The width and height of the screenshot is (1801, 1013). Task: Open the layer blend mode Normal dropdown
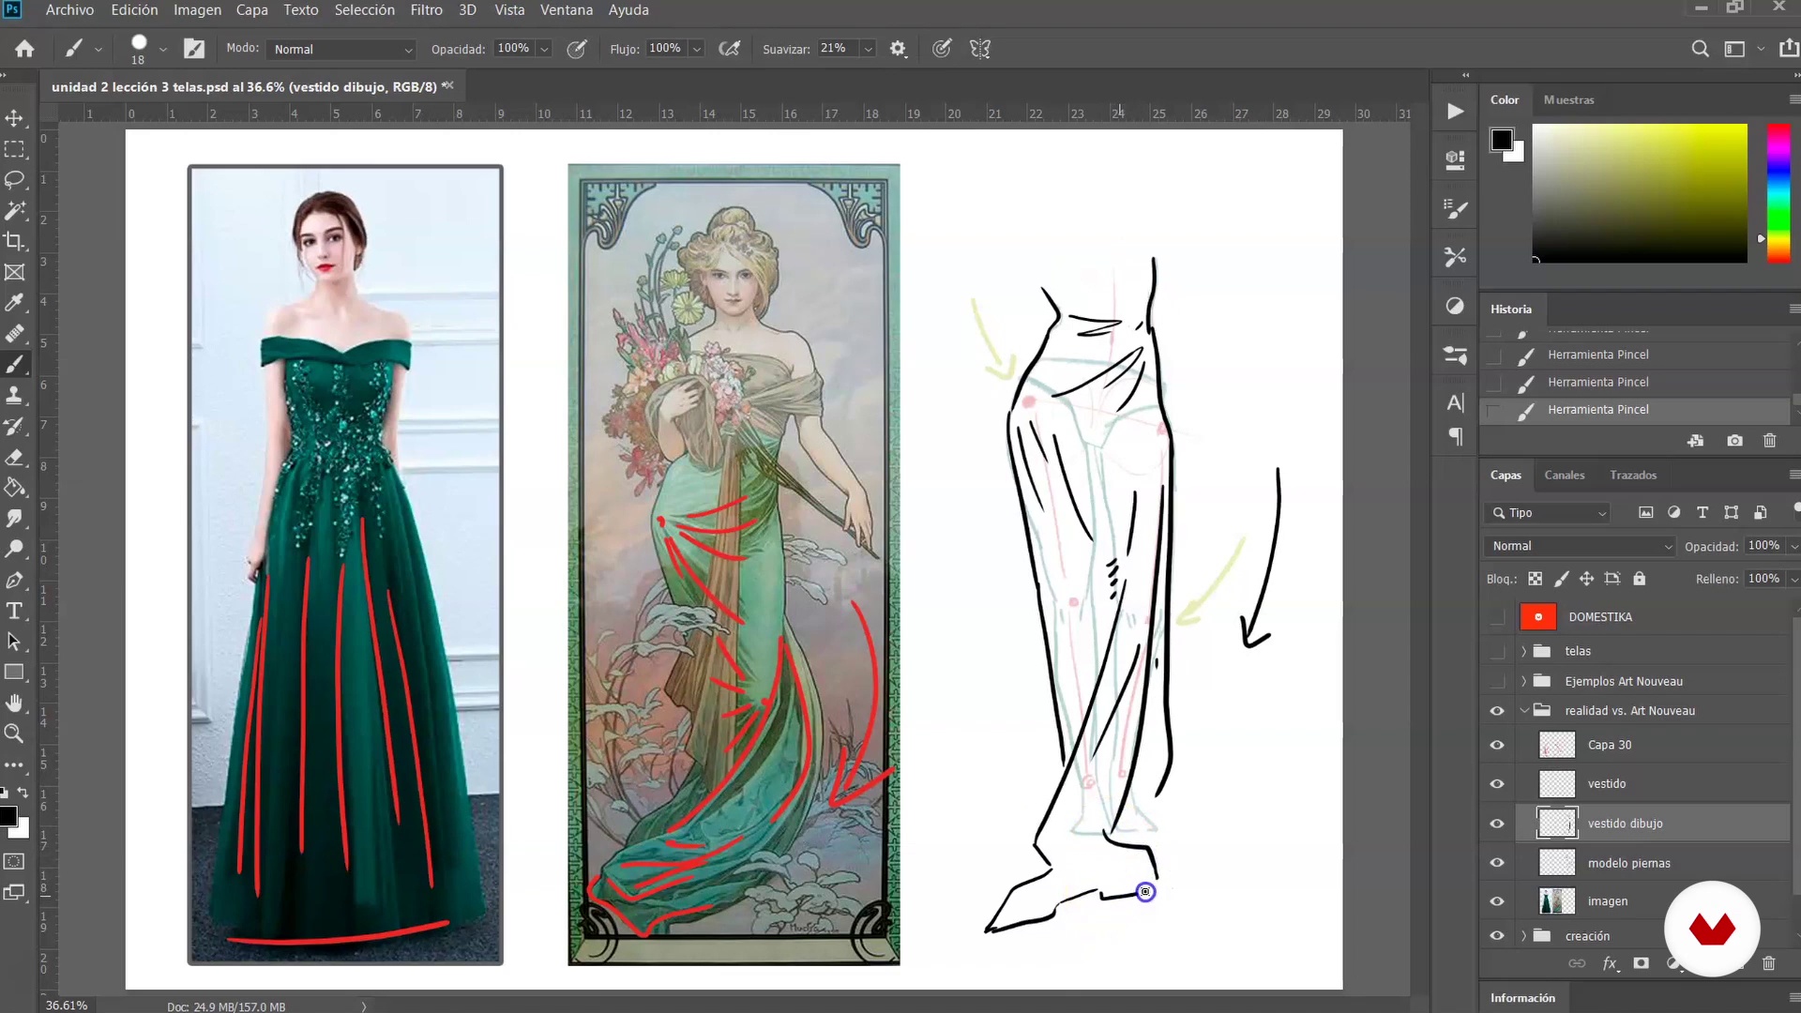[1581, 546]
